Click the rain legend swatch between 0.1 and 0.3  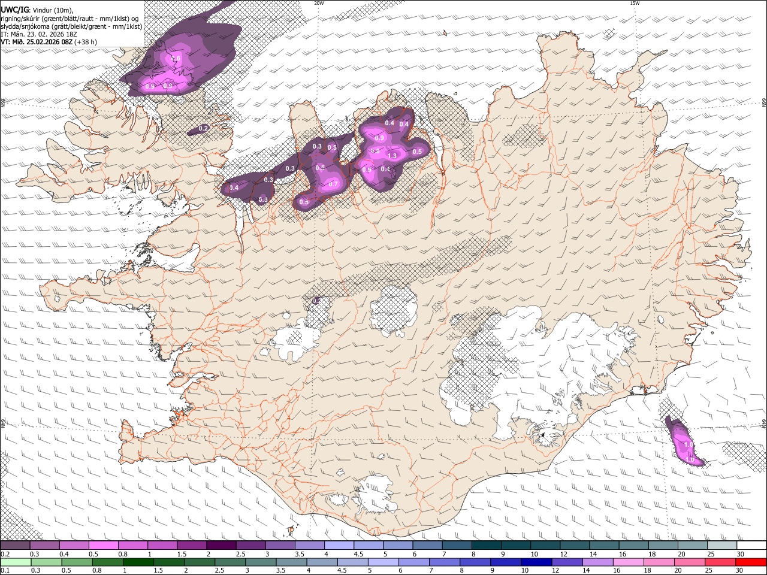pos(15,562)
